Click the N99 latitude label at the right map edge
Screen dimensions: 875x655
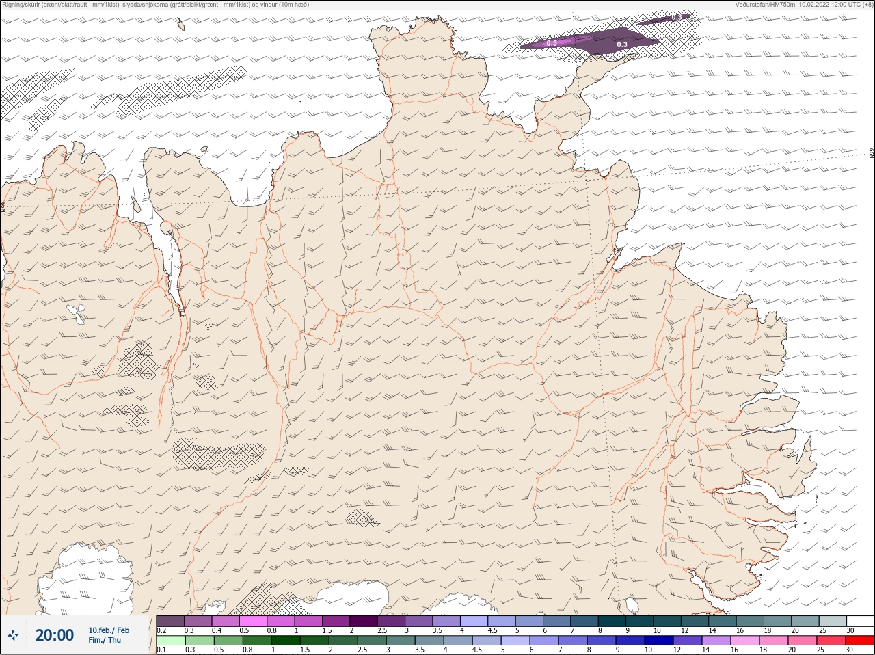click(872, 154)
